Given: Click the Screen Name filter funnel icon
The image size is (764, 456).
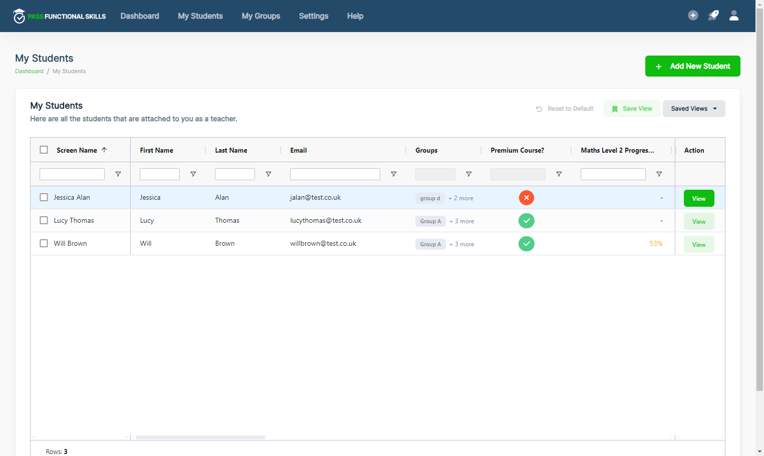Looking at the screenshot, I should coord(118,174).
